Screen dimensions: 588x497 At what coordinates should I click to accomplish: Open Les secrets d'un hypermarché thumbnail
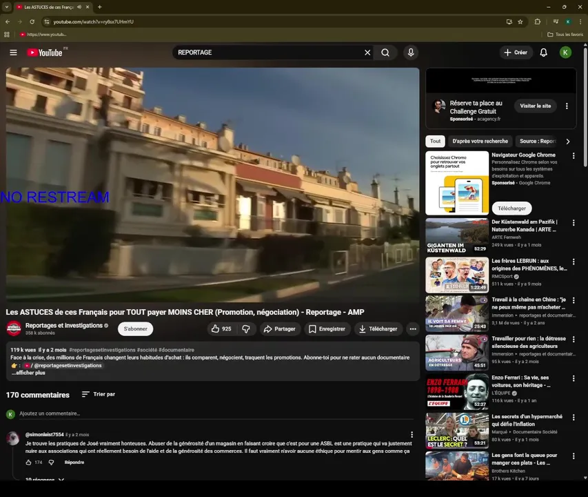457,431
